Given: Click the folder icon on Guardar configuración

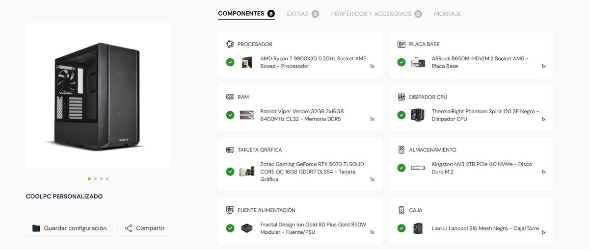Looking at the screenshot, I should pyautogui.click(x=36, y=228).
